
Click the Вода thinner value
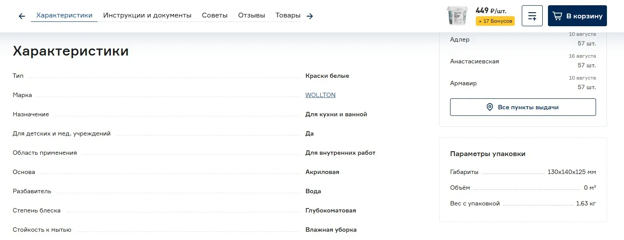pyautogui.click(x=313, y=191)
